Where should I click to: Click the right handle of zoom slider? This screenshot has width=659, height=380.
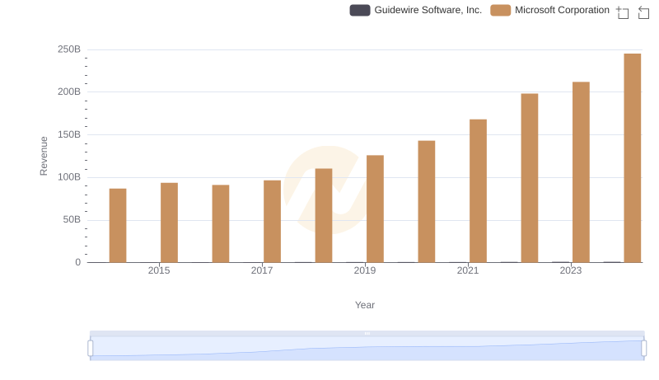pos(644,349)
